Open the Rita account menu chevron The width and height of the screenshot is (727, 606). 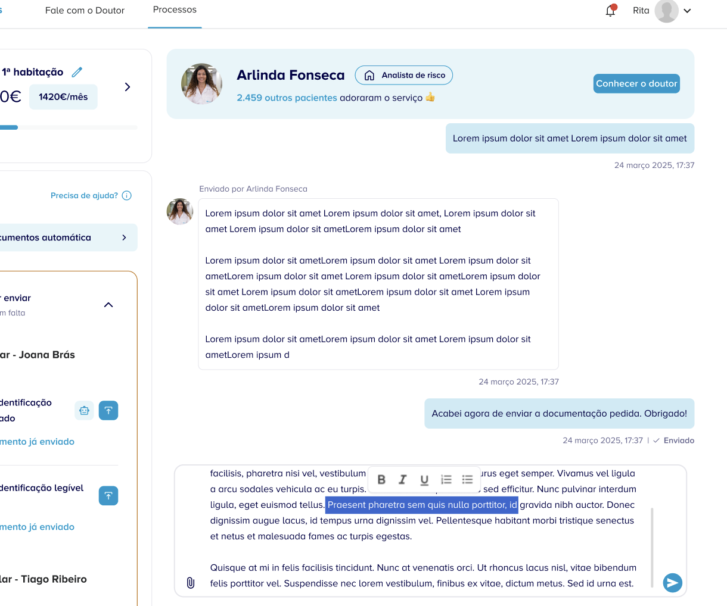click(x=688, y=11)
